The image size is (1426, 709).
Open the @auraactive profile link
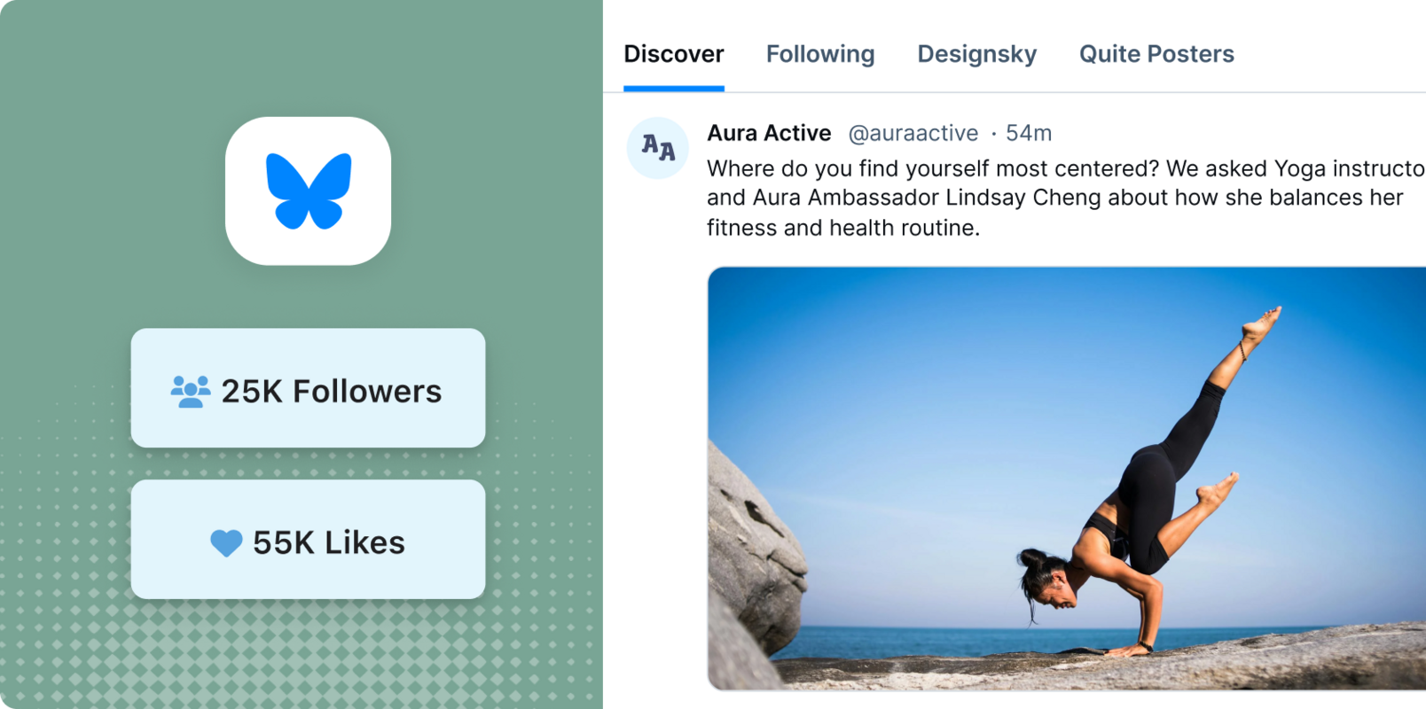(x=914, y=133)
